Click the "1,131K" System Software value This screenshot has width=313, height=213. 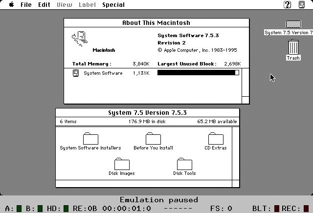pos(141,73)
